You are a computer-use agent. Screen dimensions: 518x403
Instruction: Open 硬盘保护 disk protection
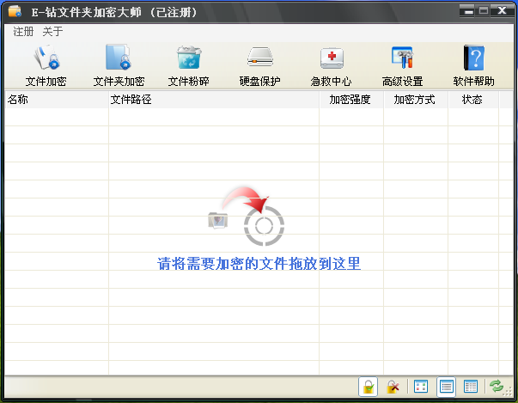pos(260,66)
